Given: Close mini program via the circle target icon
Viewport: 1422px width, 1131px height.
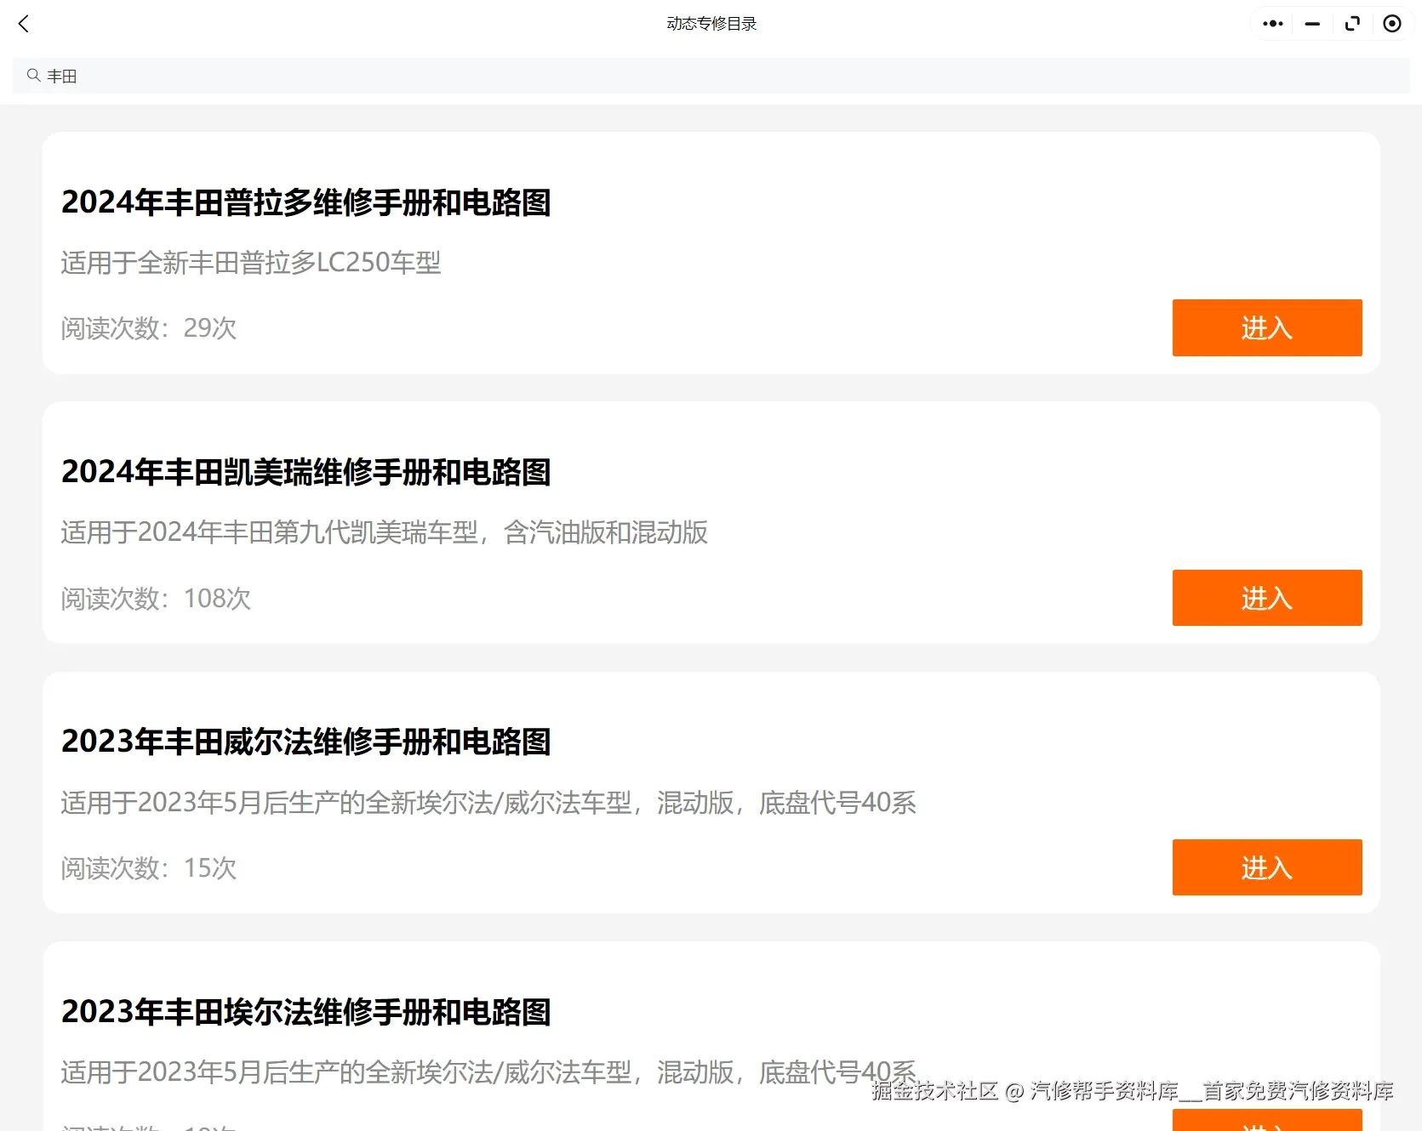Looking at the screenshot, I should tap(1392, 24).
